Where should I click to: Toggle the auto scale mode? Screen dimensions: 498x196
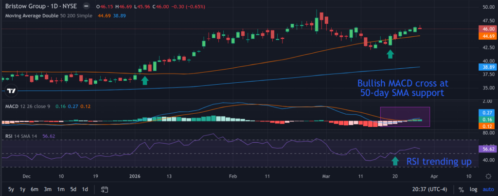488,190
